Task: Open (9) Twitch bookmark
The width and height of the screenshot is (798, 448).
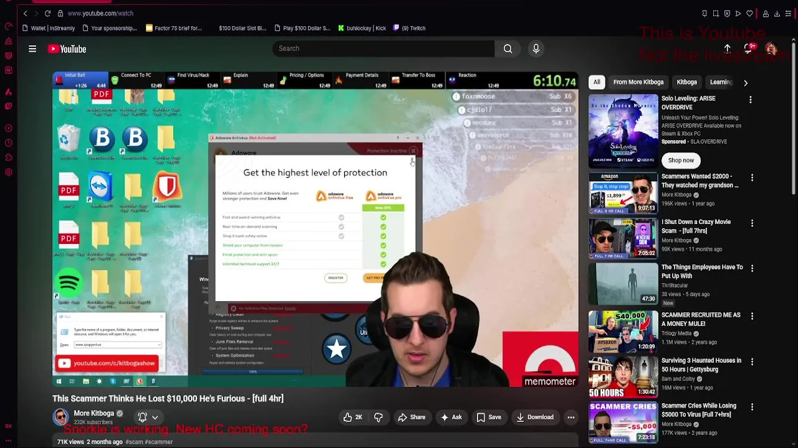Action: coord(410,28)
